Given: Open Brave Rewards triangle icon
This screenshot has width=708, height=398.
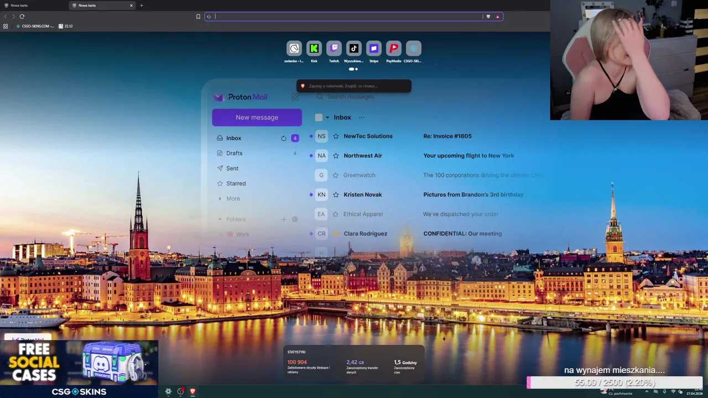Looking at the screenshot, I should [497, 17].
